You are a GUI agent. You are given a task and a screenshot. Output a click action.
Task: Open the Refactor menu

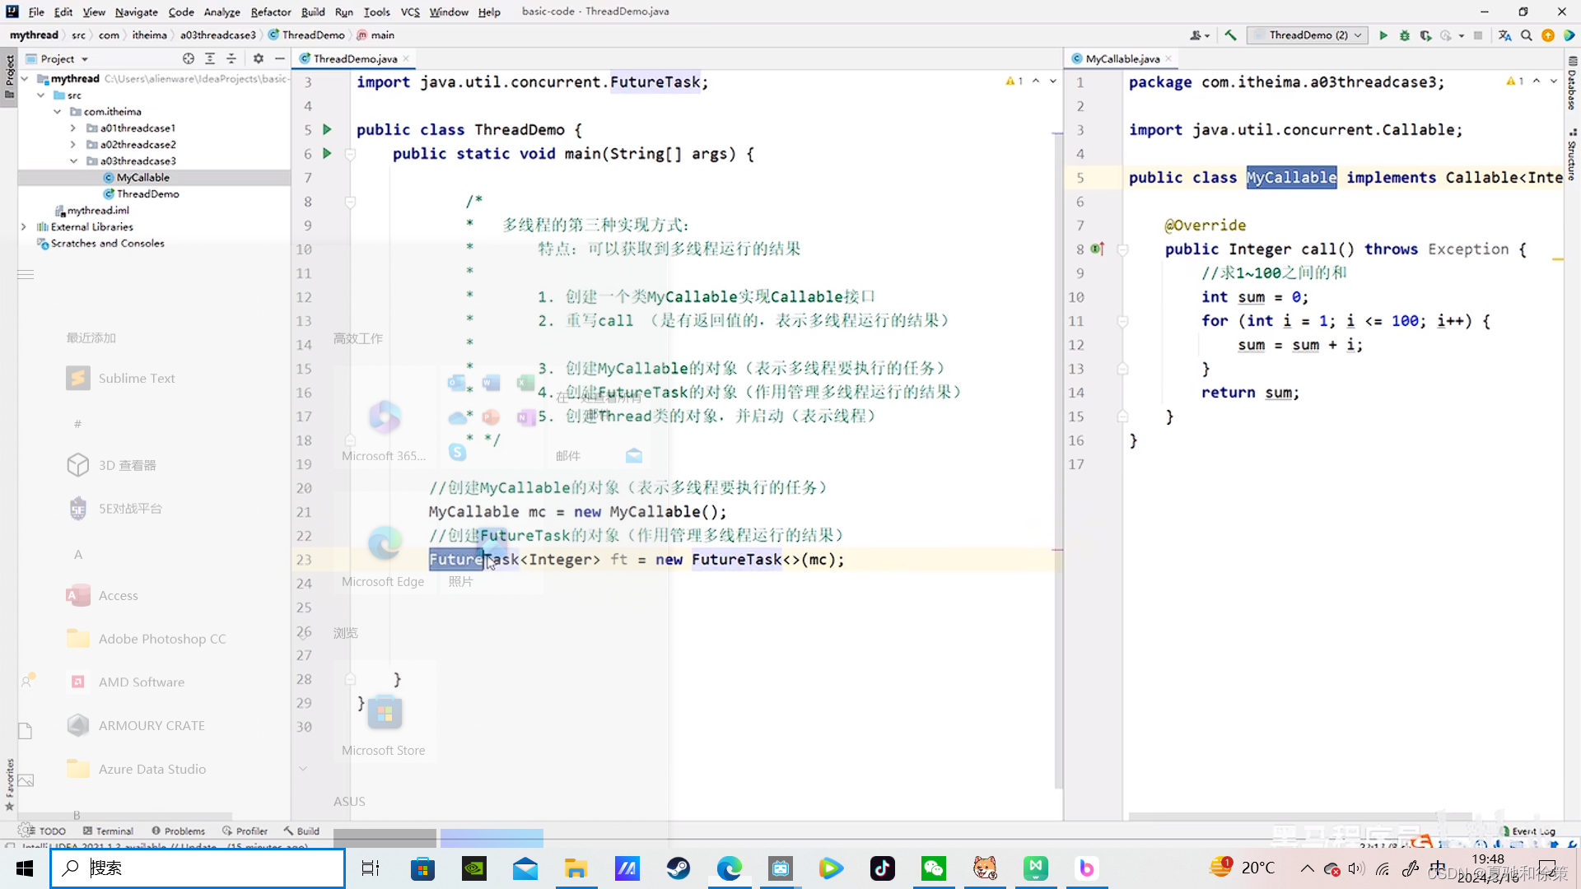point(270,12)
